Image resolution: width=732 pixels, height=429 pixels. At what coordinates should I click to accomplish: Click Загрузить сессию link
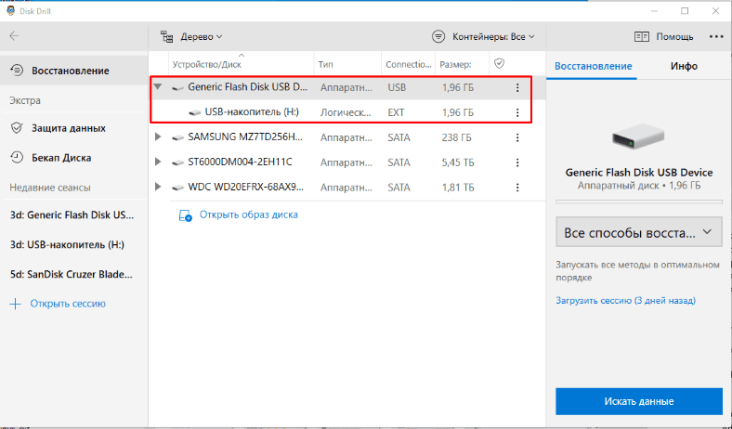point(625,301)
